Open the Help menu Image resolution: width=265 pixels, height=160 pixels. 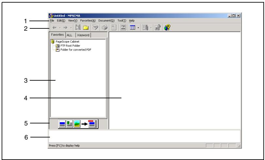pos(132,21)
